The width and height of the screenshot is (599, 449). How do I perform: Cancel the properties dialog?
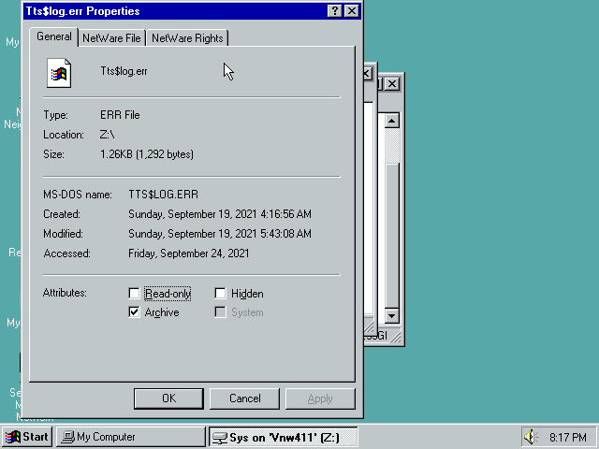[x=244, y=398]
